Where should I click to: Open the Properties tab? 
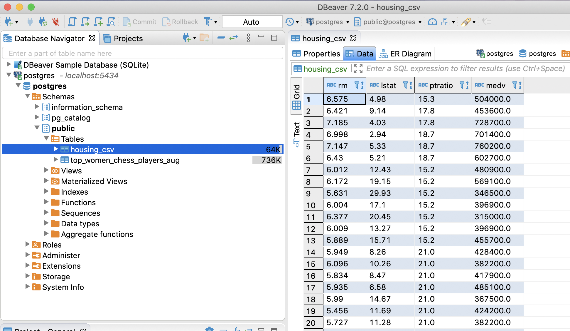coord(316,54)
